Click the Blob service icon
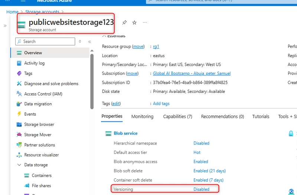The width and height of the screenshot is (297, 195). [108, 133]
